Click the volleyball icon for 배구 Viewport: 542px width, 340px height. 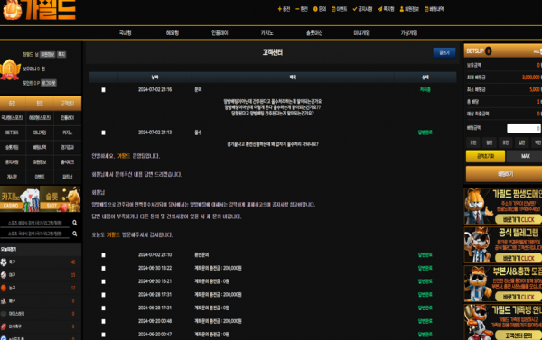[4, 300]
